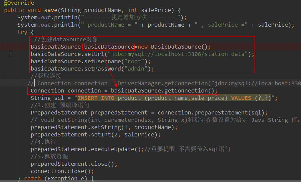
Task: Click the setUrl method call
Action: 94,54
